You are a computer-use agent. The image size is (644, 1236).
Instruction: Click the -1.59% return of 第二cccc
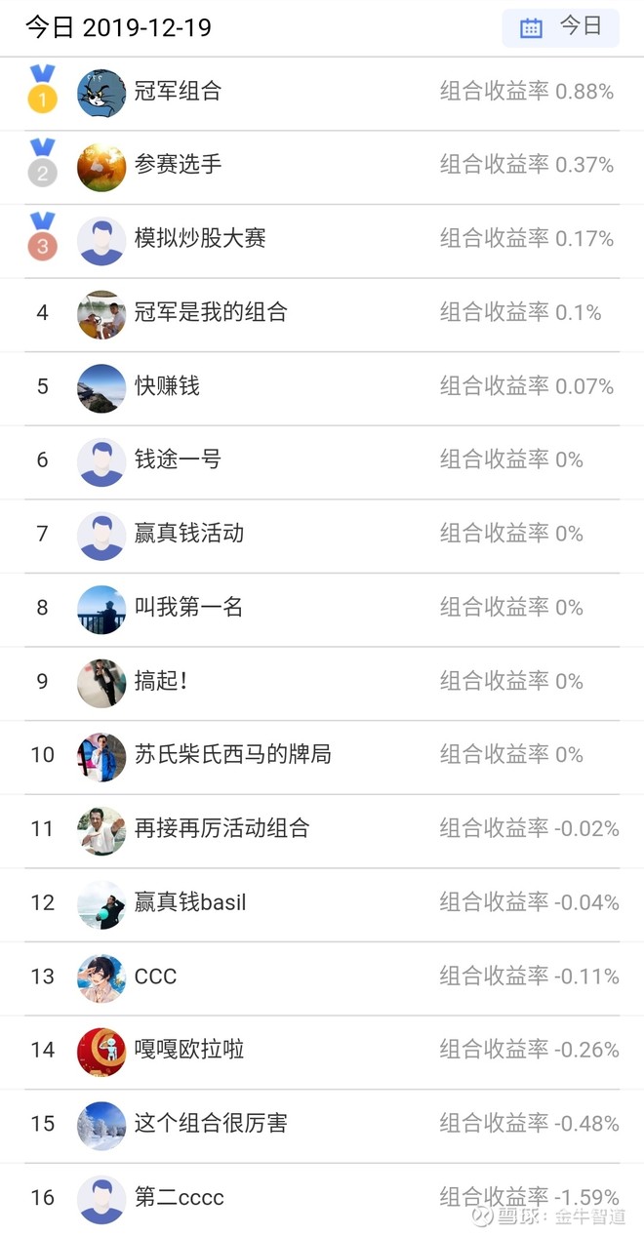coord(585,1196)
